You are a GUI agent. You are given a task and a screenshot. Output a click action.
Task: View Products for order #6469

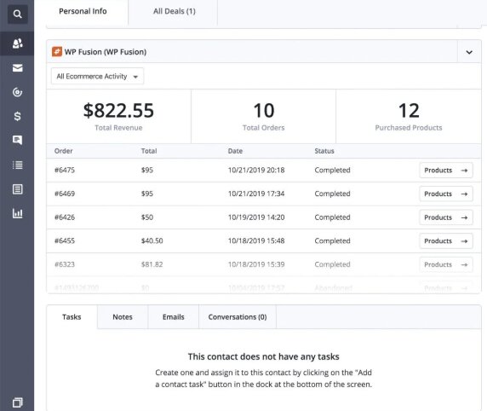(x=446, y=194)
